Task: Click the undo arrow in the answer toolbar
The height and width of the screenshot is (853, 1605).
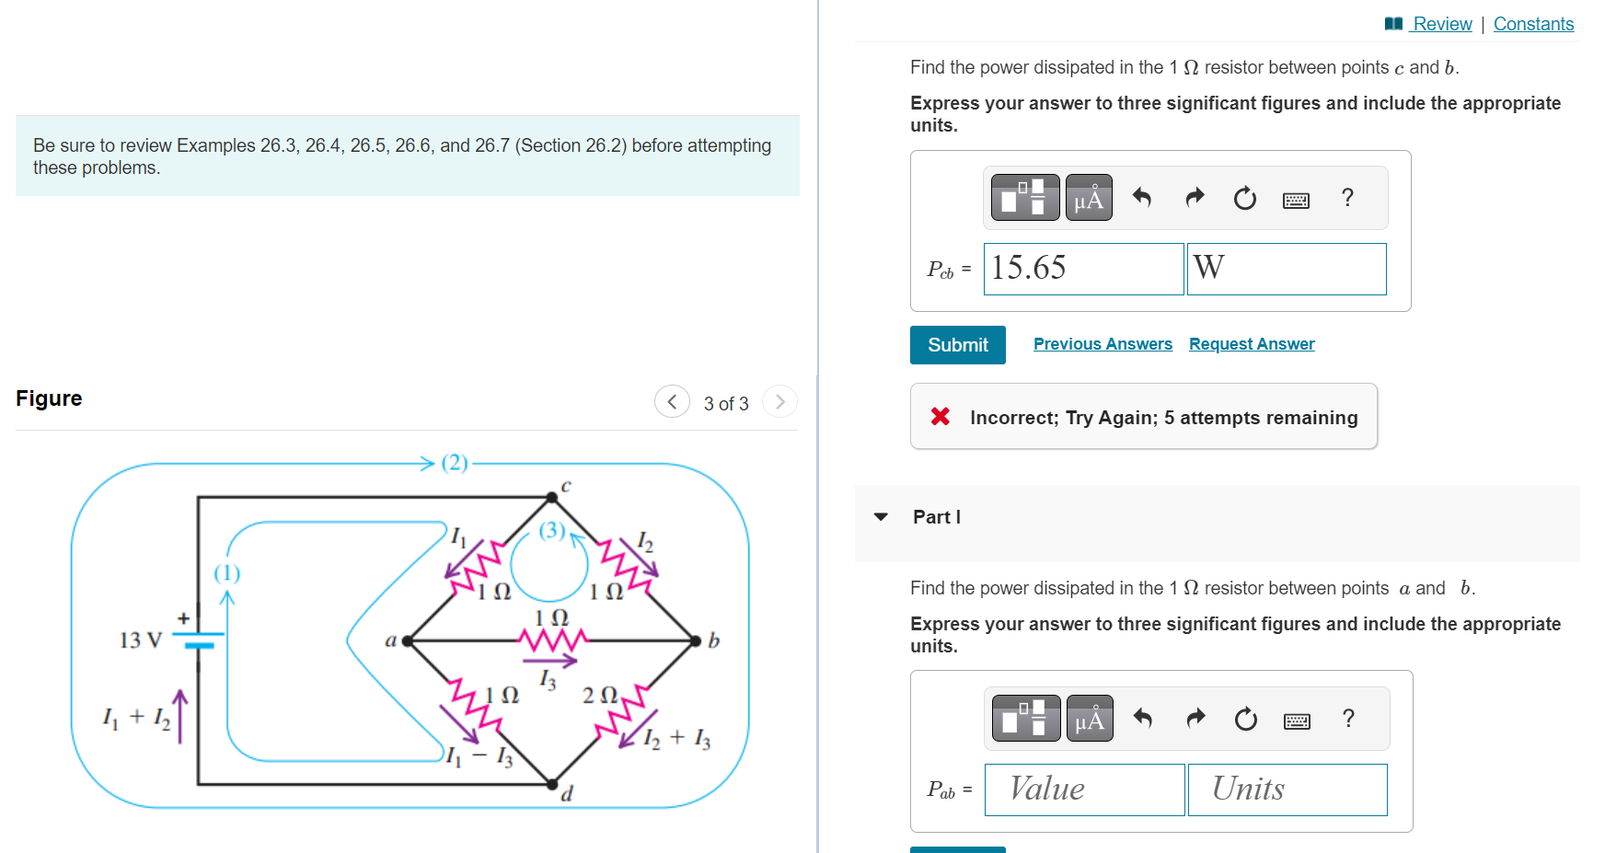Action: 1143,197
